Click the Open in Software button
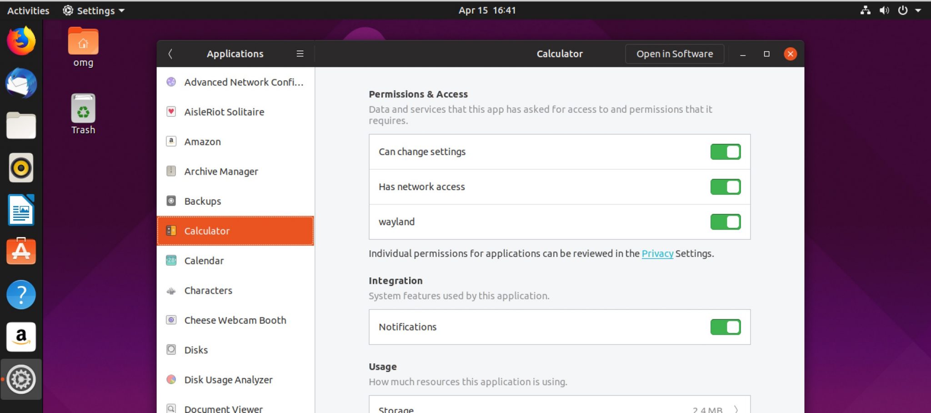Viewport: 931px width, 413px height. click(675, 54)
